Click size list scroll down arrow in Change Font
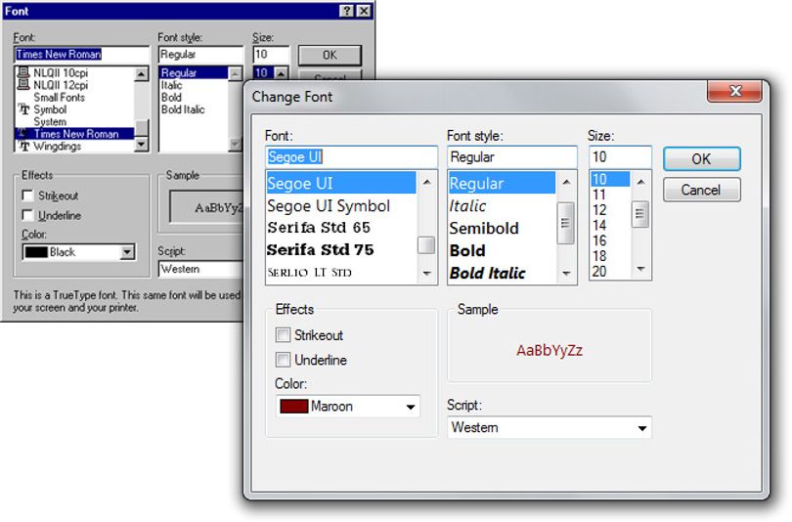 640,269
